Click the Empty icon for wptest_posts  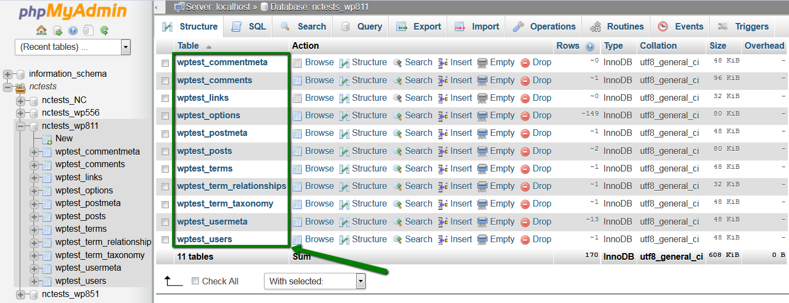(x=482, y=151)
